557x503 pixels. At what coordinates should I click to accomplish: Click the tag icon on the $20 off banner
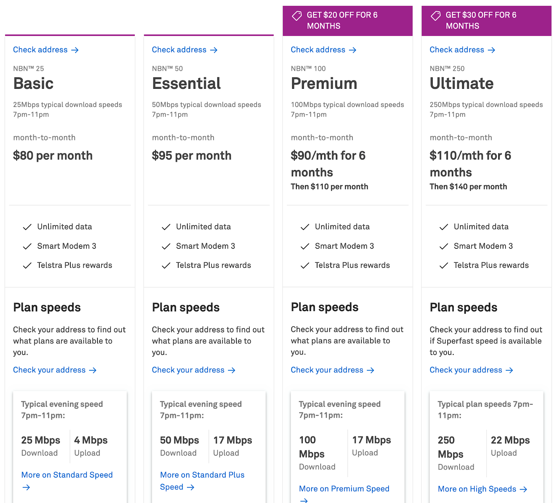point(296,16)
